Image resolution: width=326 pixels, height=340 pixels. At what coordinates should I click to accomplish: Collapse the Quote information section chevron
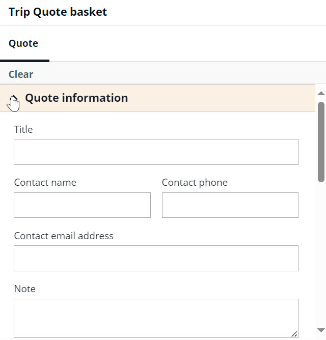14,98
